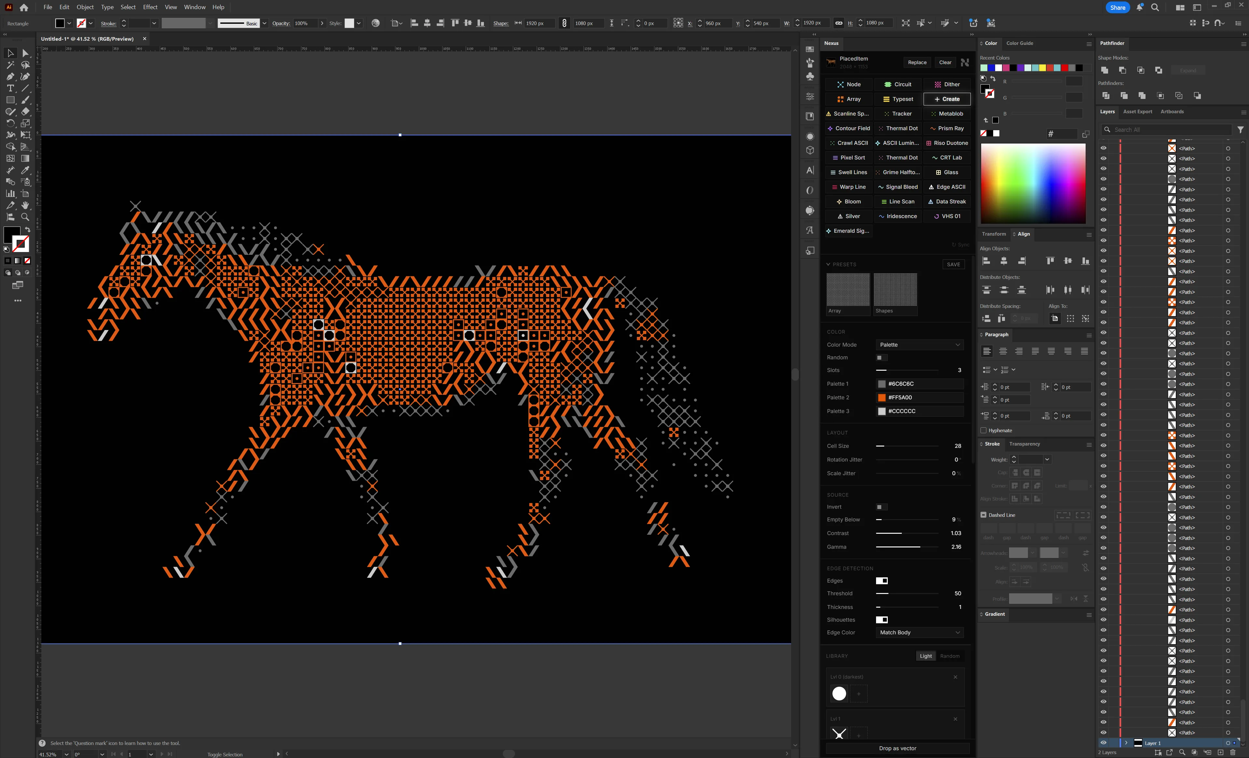Toggle constrain width and height proportions link
The height and width of the screenshot is (758, 1249).
point(839,23)
